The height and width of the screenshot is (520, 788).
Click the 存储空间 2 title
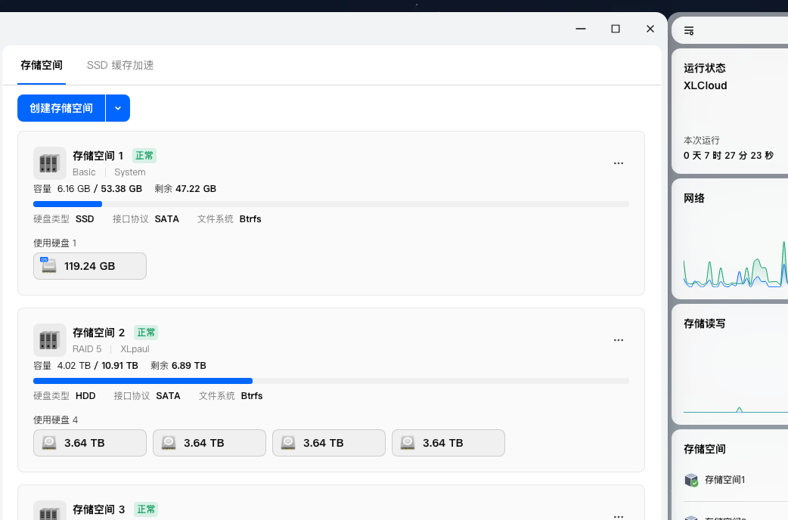pos(98,333)
